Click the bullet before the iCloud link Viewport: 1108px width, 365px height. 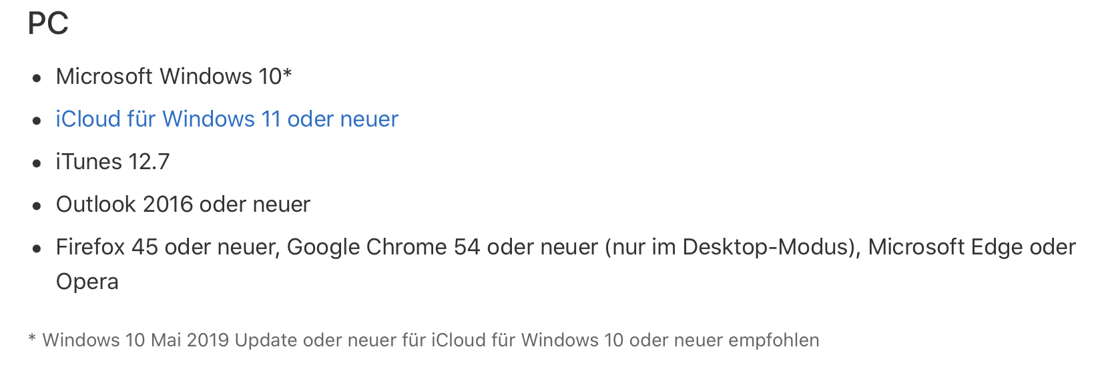[37, 121]
